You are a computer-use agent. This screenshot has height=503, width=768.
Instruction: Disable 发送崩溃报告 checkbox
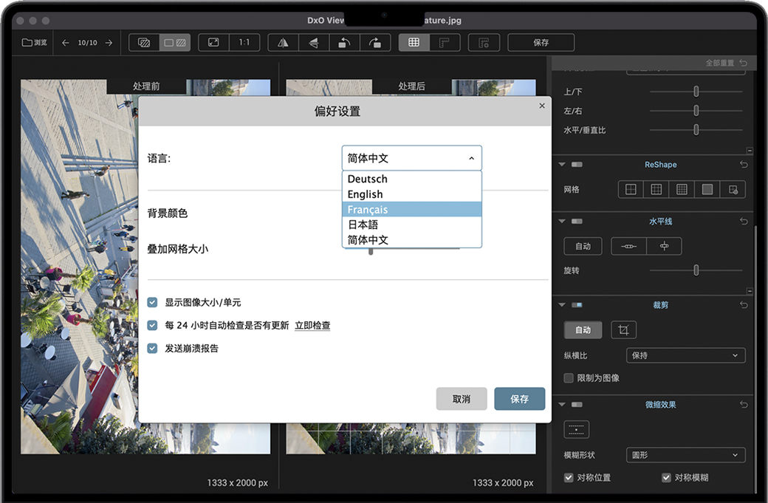[153, 348]
